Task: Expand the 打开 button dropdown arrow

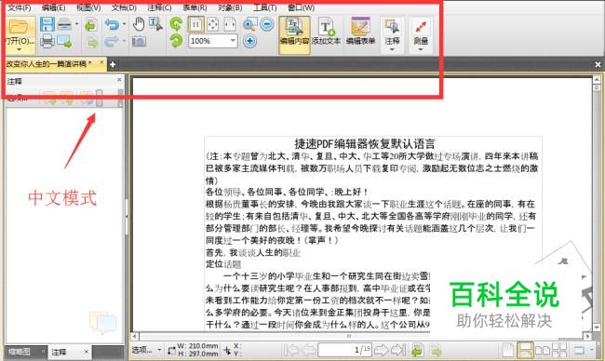Action: tap(20, 49)
